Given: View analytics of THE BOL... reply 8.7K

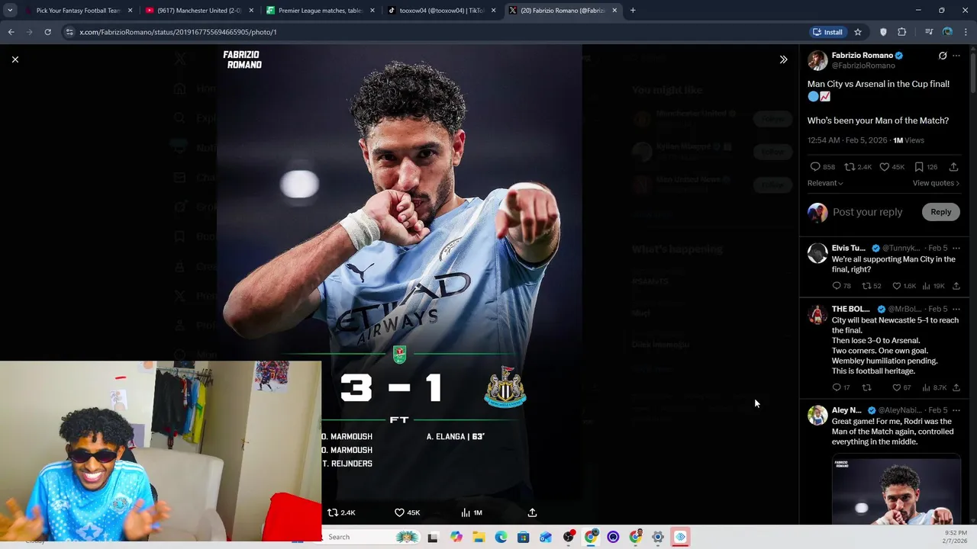Looking at the screenshot, I should 934,387.
